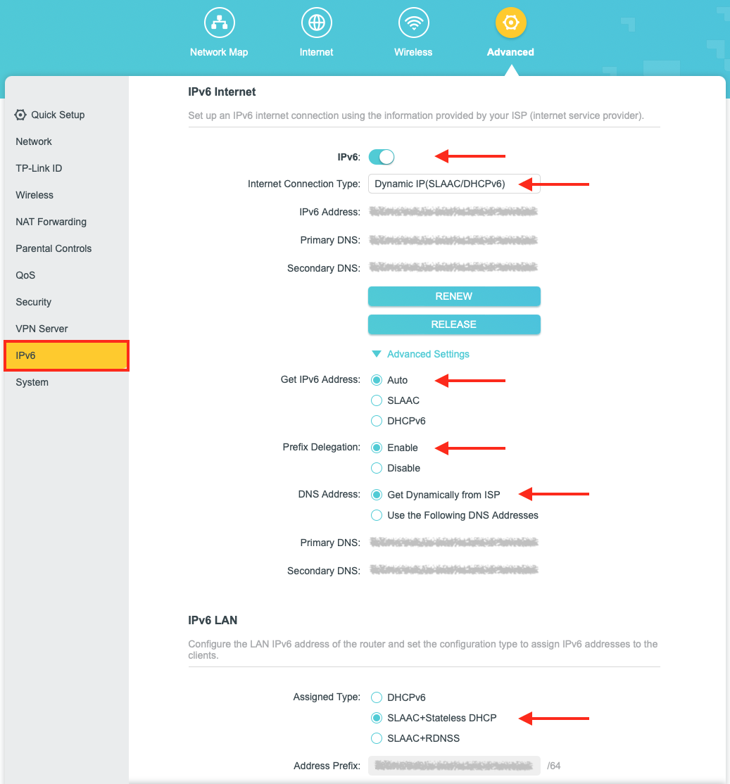Click the Address Prefix field
730x784 pixels.
click(x=453, y=766)
